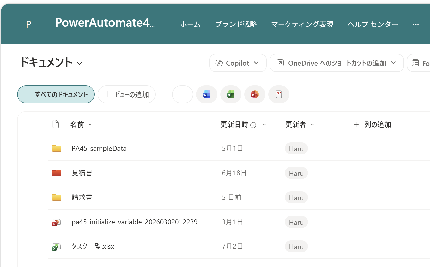Image resolution: width=430 pixels, height=267 pixels.
Task: Click the red 見積書 folder icon
Action: click(57, 173)
